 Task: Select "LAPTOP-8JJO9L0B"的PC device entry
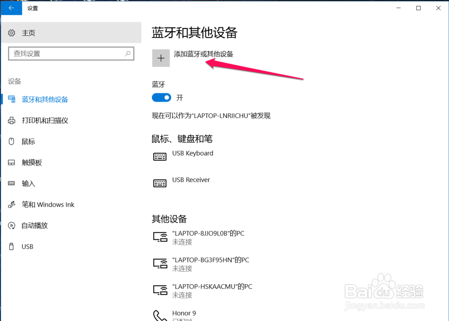(208, 233)
